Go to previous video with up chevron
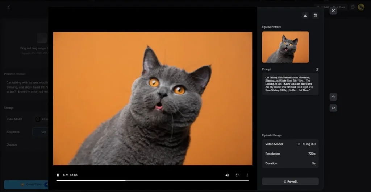The image size is (371, 192). [x=333, y=97]
